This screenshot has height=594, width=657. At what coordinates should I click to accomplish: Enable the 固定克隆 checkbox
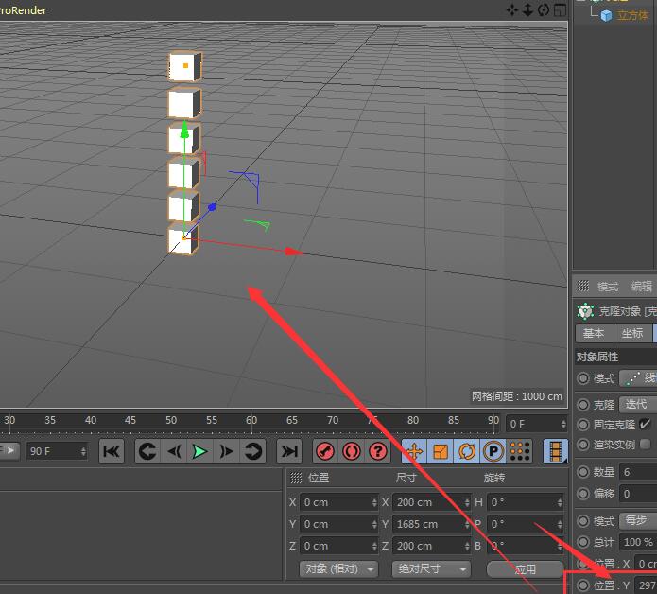coord(645,425)
